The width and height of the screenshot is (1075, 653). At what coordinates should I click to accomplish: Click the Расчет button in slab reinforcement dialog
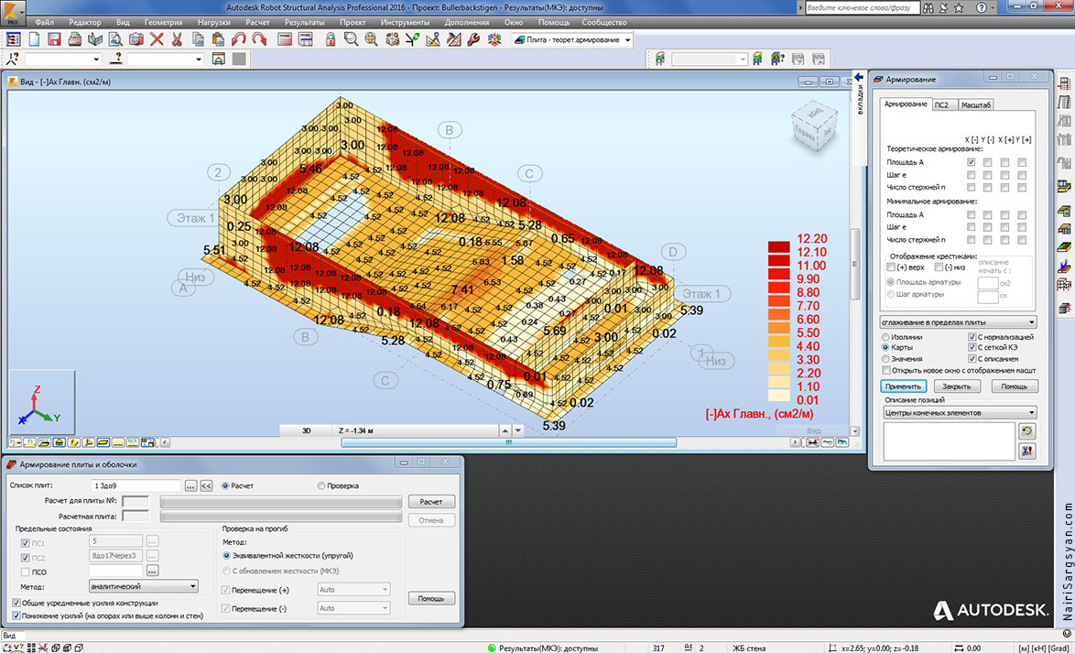coord(431,501)
